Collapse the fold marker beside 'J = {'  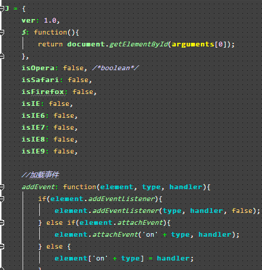2,9
